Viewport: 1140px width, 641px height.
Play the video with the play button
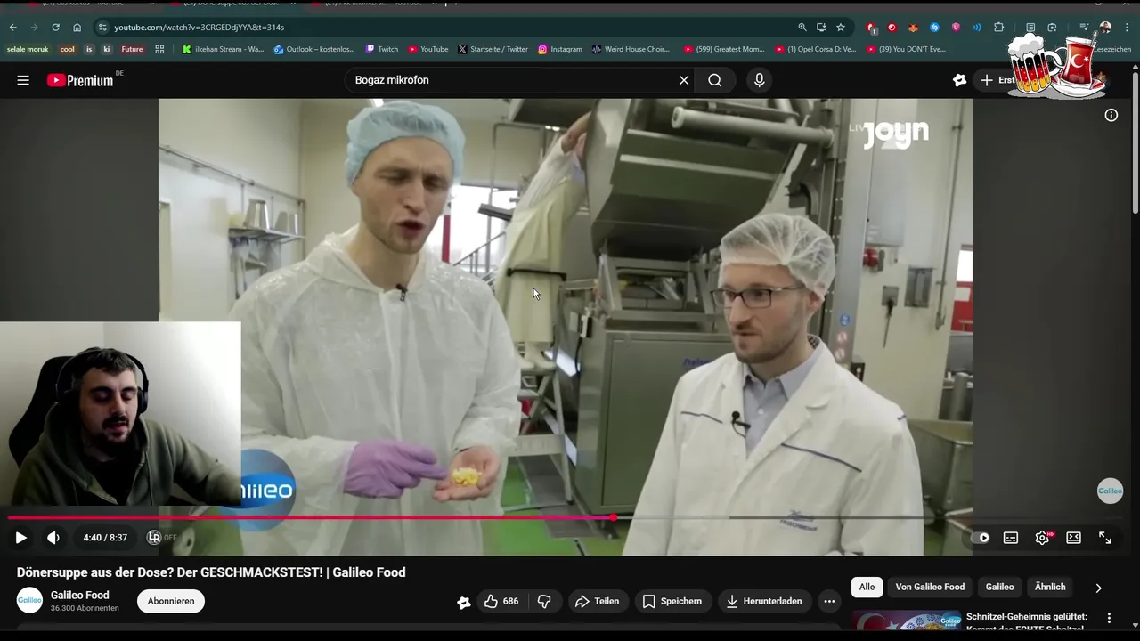(x=21, y=538)
